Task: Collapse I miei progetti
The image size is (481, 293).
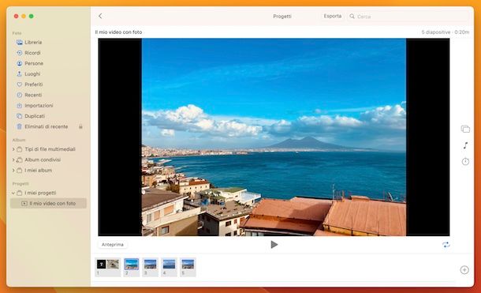Action: (13, 193)
